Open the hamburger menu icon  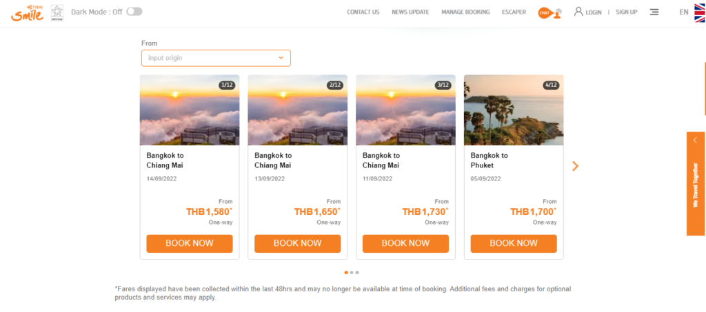tap(654, 12)
